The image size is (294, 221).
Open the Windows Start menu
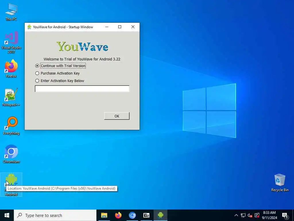[7, 215]
